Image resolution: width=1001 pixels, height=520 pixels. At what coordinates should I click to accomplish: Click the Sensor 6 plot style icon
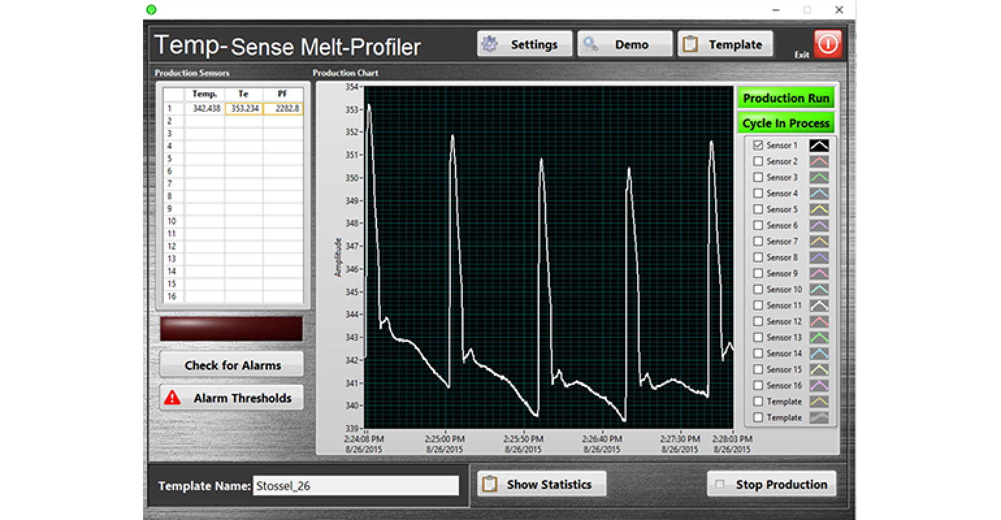click(819, 226)
